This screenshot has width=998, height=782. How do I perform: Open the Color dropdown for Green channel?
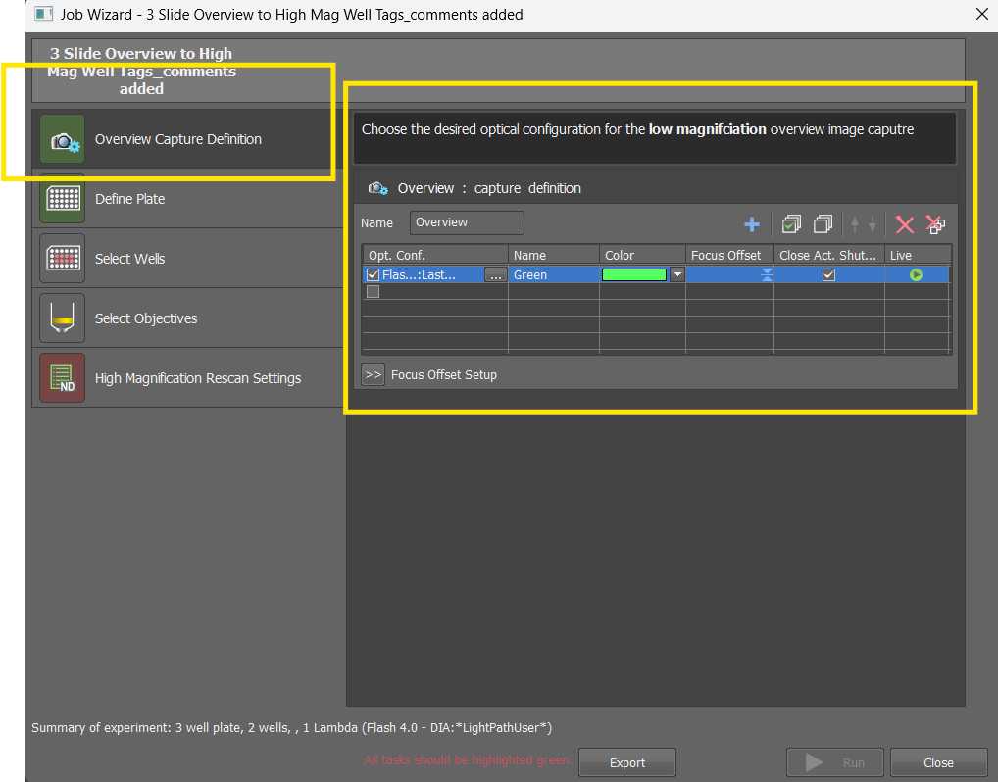coord(676,275)
